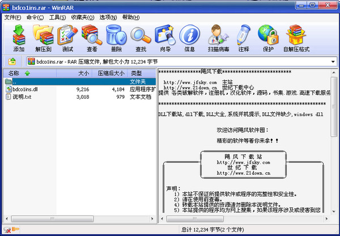Viewport: 340px width, 236px height.
Task: Launch the 向导 (Wizard) tool
Action: click(165, 39)
